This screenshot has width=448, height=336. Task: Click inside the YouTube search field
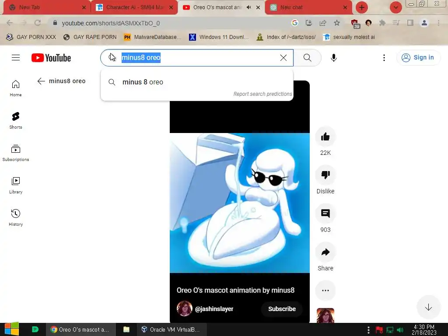click(x=197, y=58)
